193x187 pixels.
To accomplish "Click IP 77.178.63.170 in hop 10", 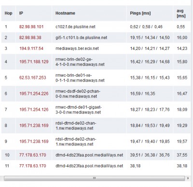I will [x=33, y=155].
